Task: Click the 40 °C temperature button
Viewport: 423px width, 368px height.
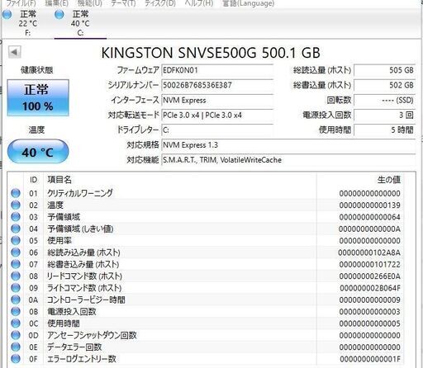Action: (38, 152)
